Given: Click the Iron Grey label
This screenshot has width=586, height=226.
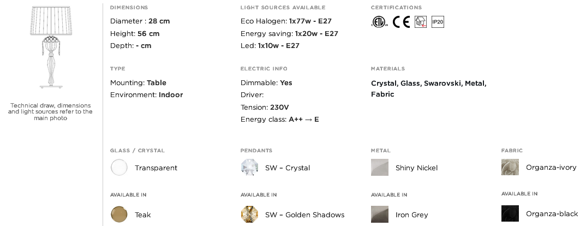Looking at the screenshot, I should click(412, 215).
